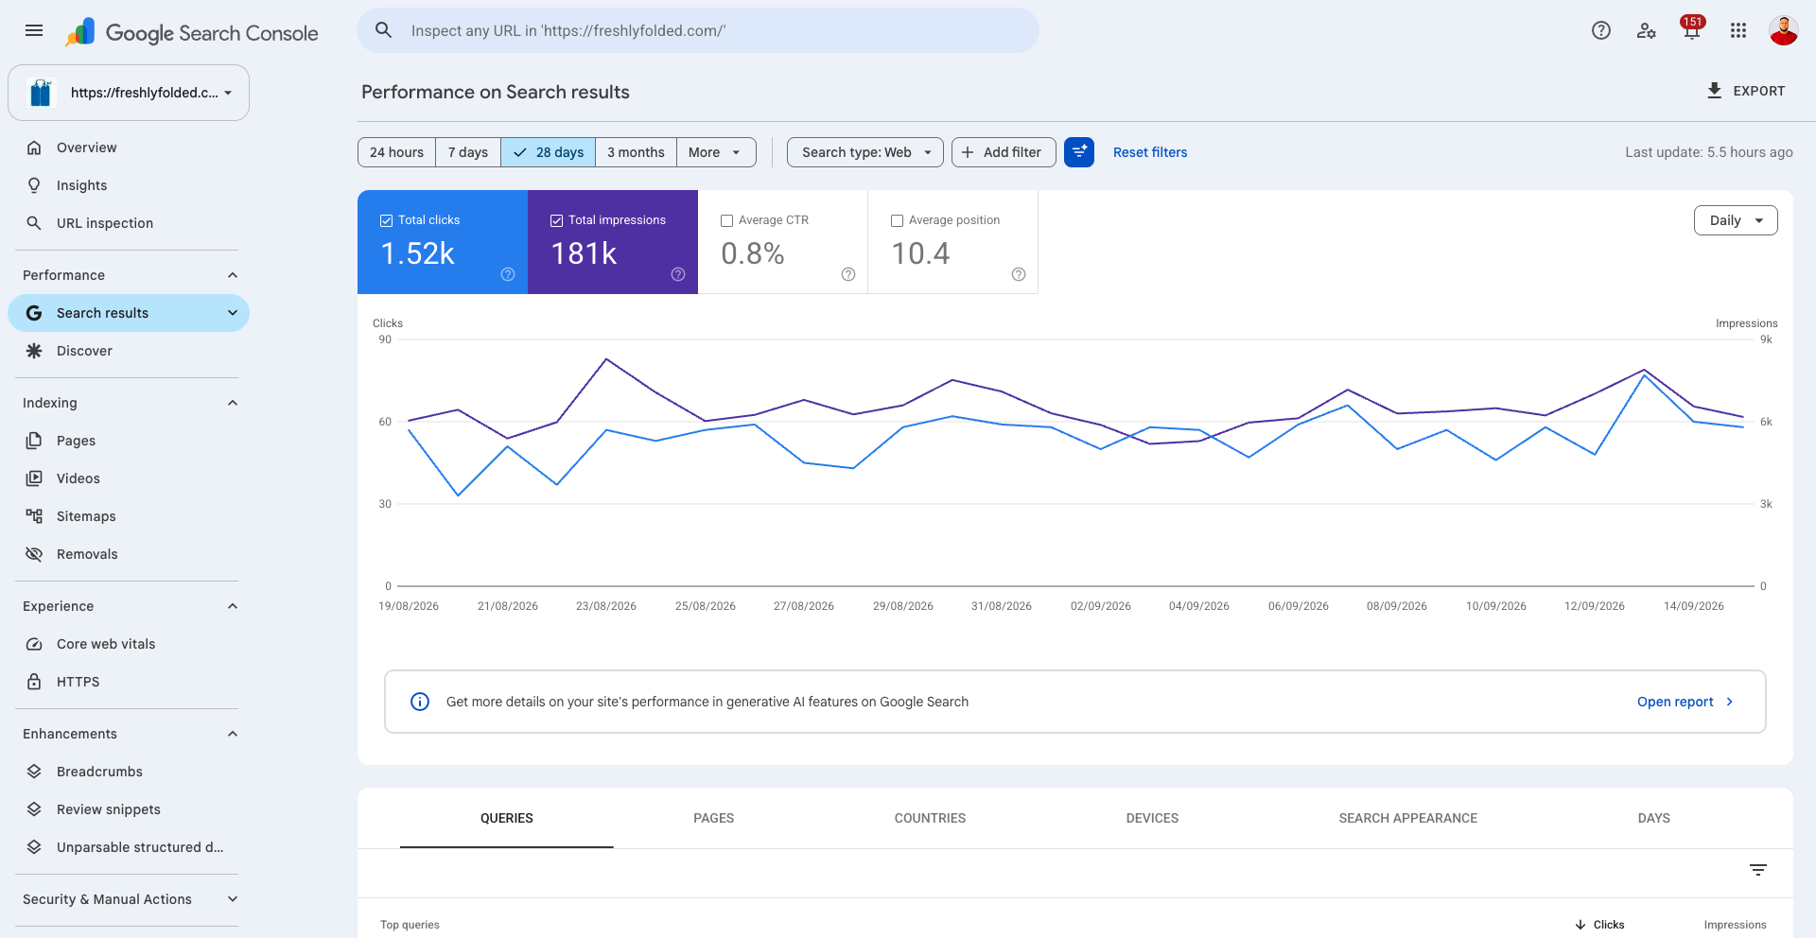
Task: Click the info icon in AI banner
Action: [x=420, y=702]
